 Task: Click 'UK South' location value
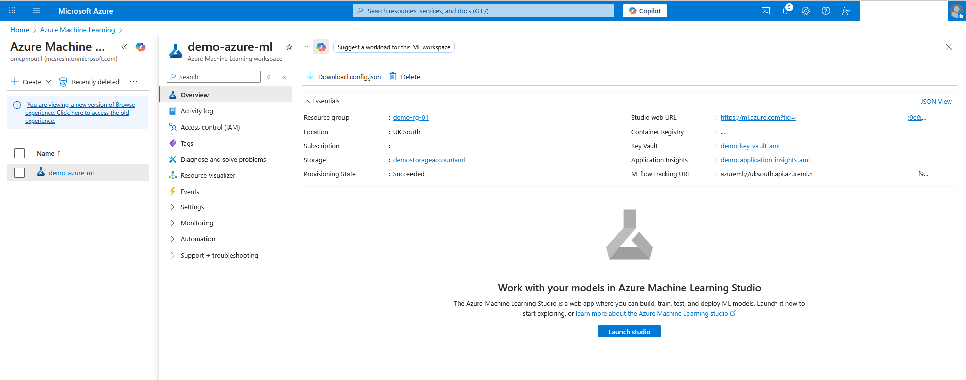click(x=406, y=132)
